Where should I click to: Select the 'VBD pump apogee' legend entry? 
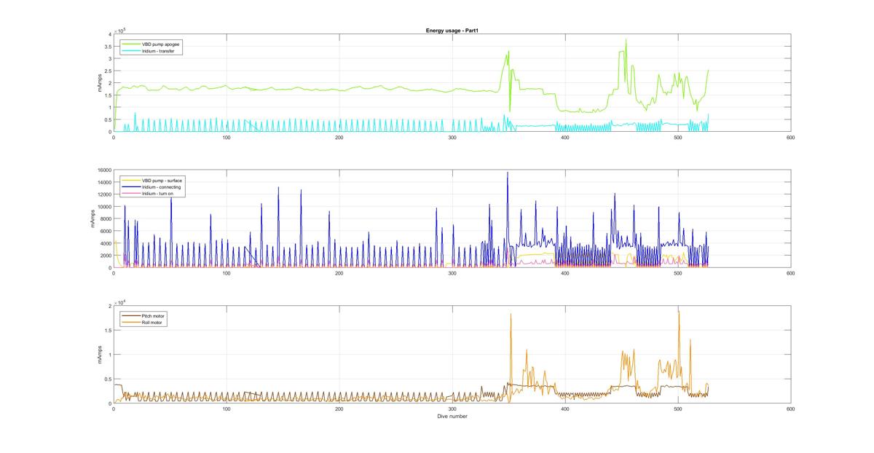pos(162,44)
